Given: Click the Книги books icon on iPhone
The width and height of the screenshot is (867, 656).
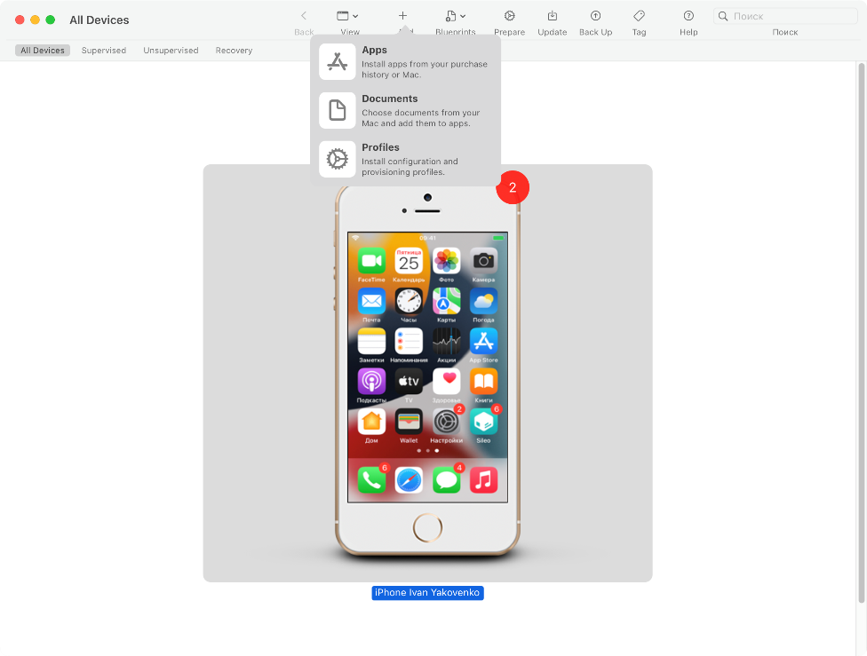Looking at the screenshot, I should [x=484, y=382].
